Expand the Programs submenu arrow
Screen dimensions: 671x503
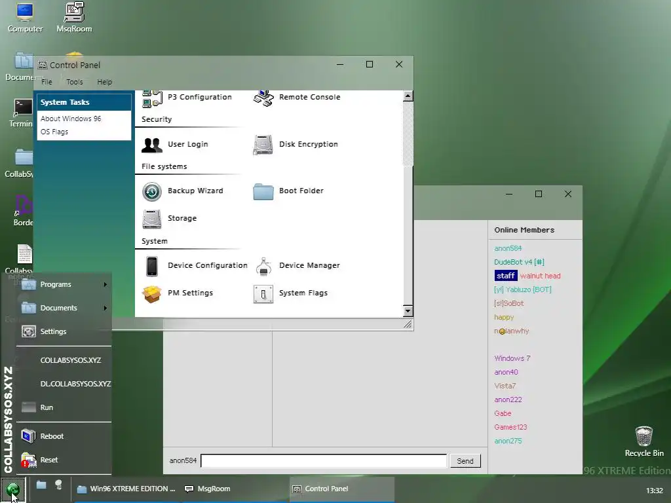[x=105, y=285]
